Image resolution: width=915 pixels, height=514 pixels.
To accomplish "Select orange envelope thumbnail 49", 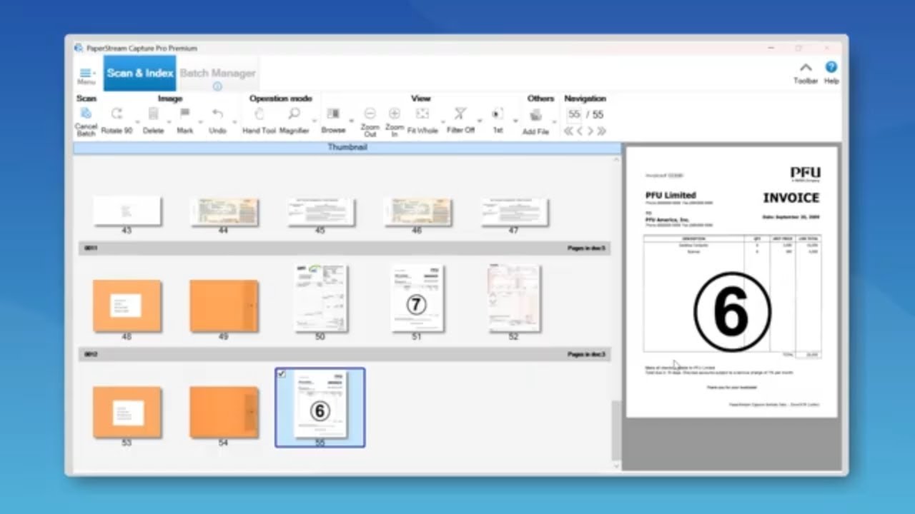I will click(x=224, y=306).
